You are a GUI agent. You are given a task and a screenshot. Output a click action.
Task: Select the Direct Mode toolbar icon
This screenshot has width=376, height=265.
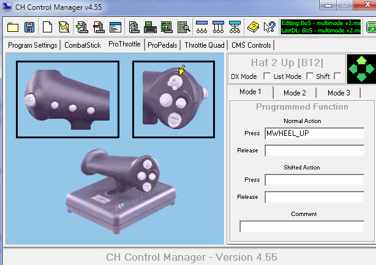click(201, 27)
